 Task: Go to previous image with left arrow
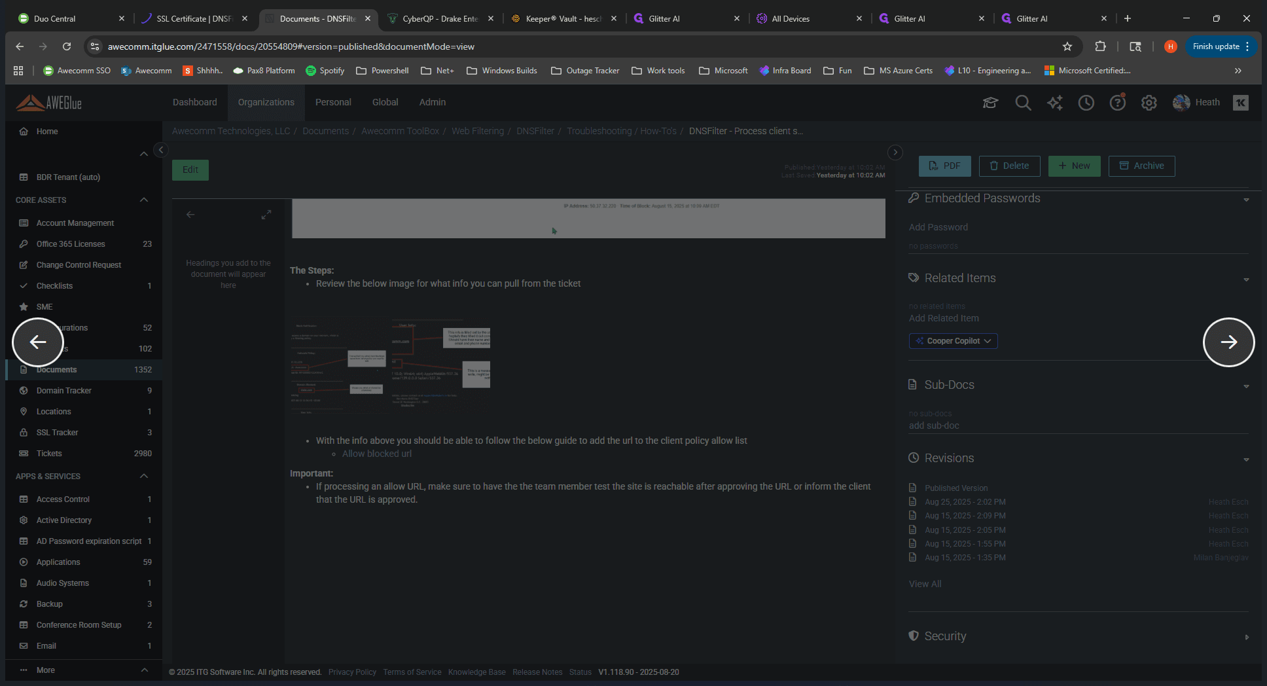click(38, 342)
